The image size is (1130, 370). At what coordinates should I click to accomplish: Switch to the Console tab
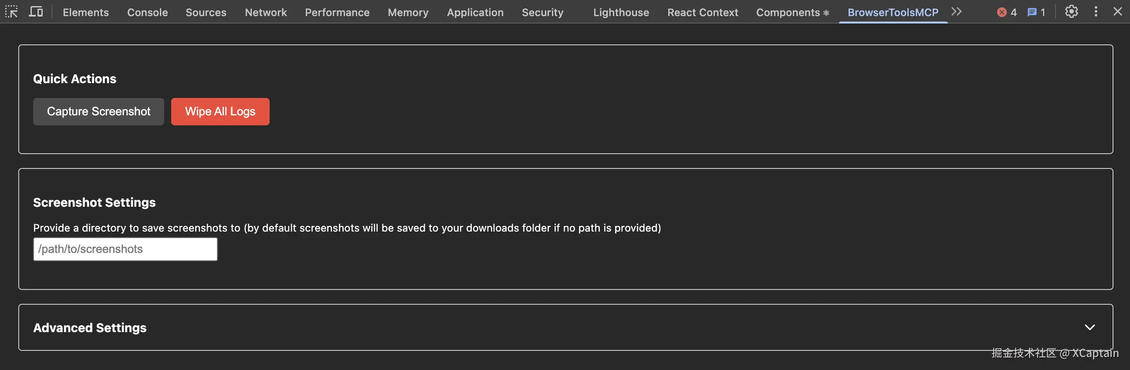(x=147, y=12)
